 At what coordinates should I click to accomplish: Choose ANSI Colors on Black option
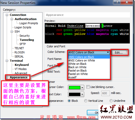pos(89,57)
